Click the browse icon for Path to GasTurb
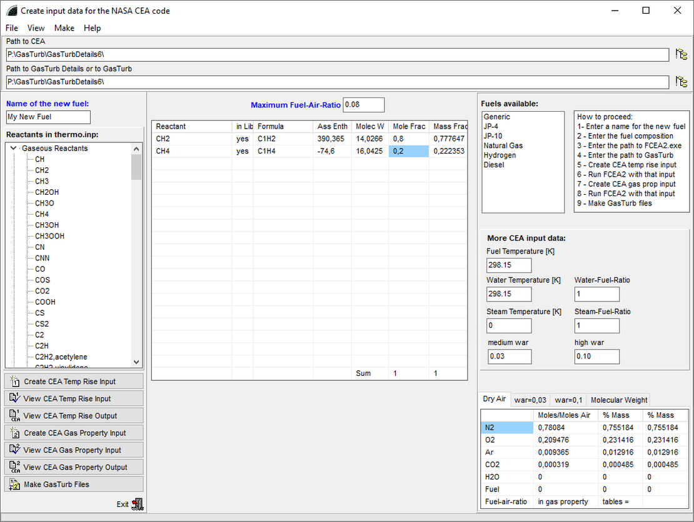Viewport: 694px width, 522px height. 681,82
